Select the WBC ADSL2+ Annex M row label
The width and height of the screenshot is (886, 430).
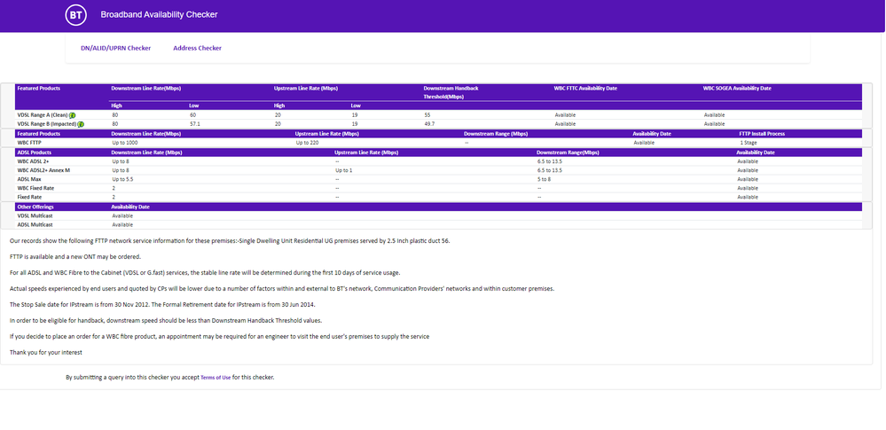click(43, 170)
